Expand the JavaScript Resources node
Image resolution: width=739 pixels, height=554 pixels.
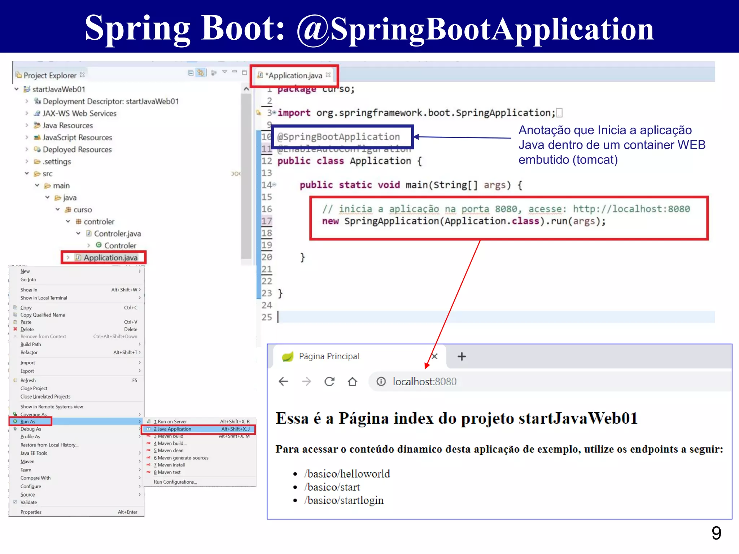coord(27,137)
